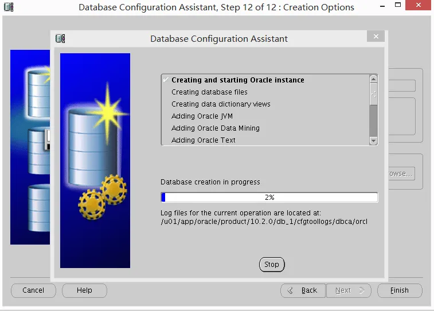434x311 pixels.
Task: Close the main Database Configuration Assistant window
Action: tap(418, 5)
